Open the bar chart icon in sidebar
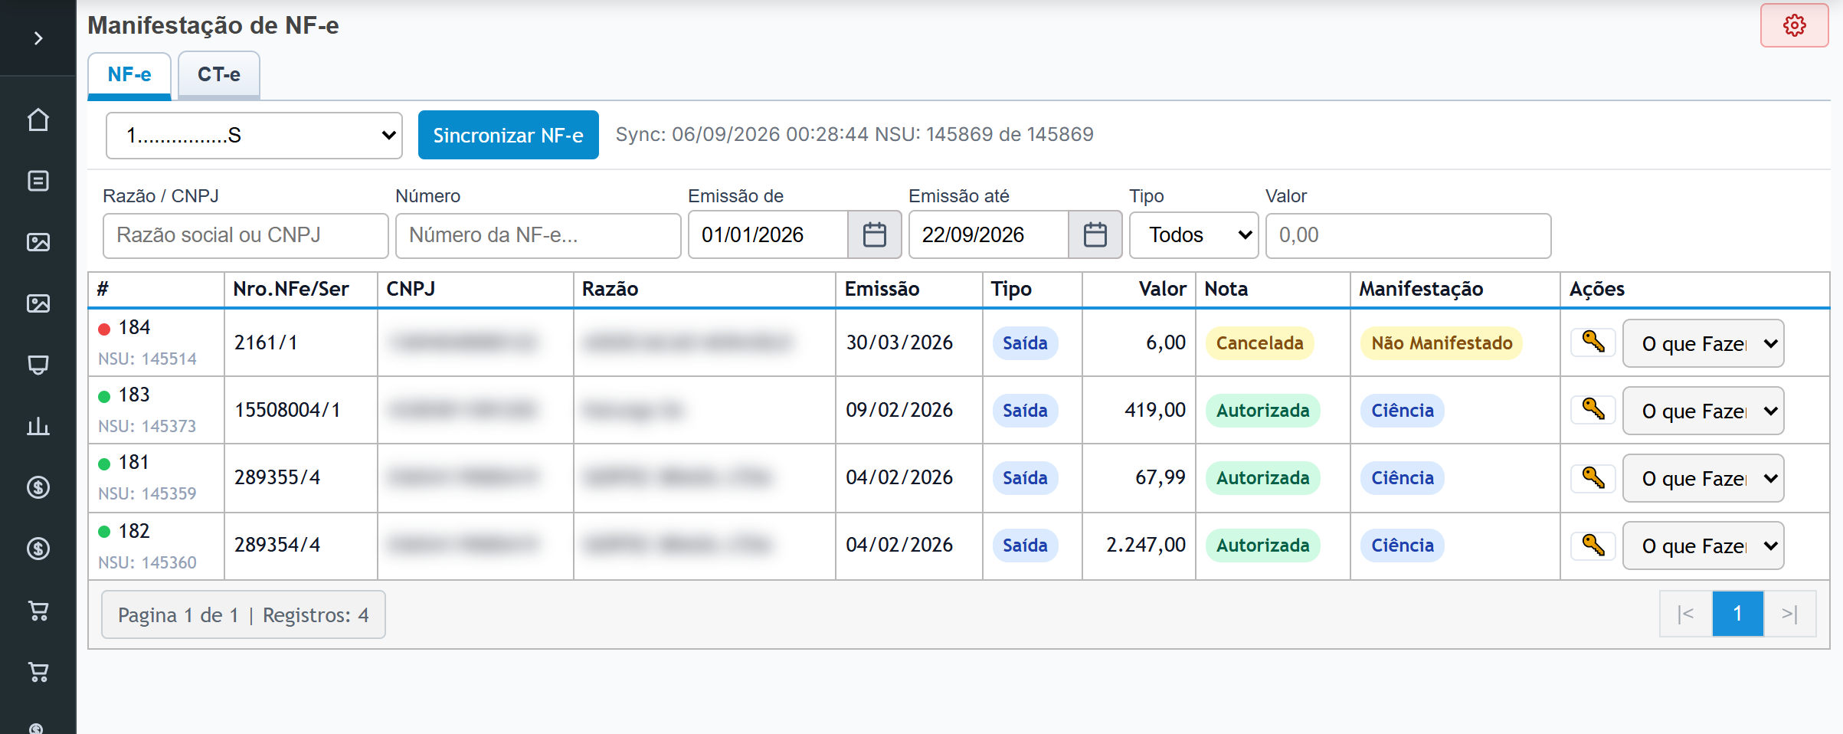The image size is (1843, 734). 38,426
